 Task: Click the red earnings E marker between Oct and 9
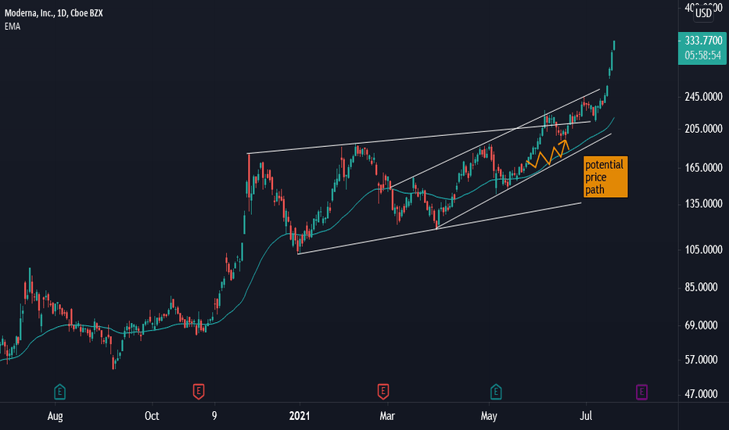[x=199, y=392]
